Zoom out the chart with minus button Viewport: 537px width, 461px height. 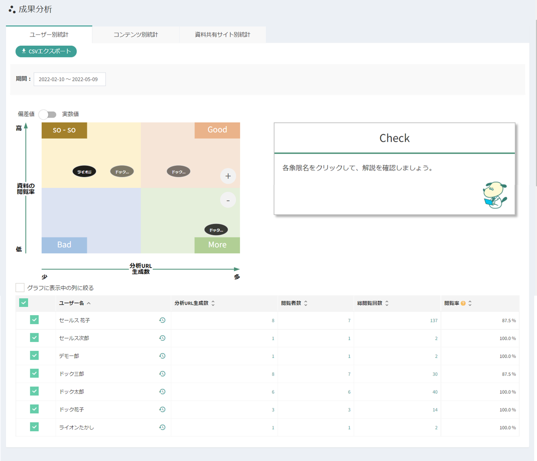coord(228,200)
